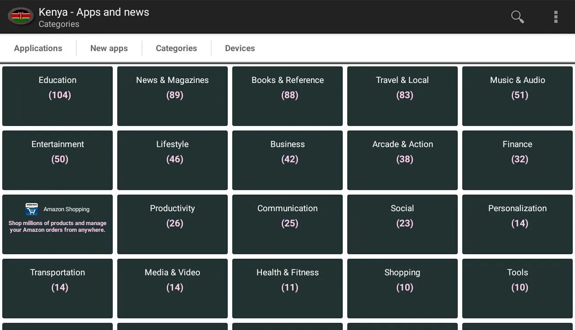Viewport: 575px width, 330px height.
Task: Open the Shopping category tile
Action: point(402,288)
